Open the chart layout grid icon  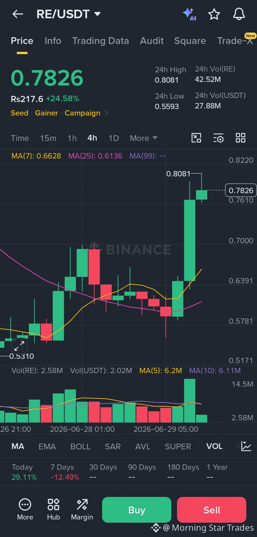pyautogui.click(x=241, y=138)
